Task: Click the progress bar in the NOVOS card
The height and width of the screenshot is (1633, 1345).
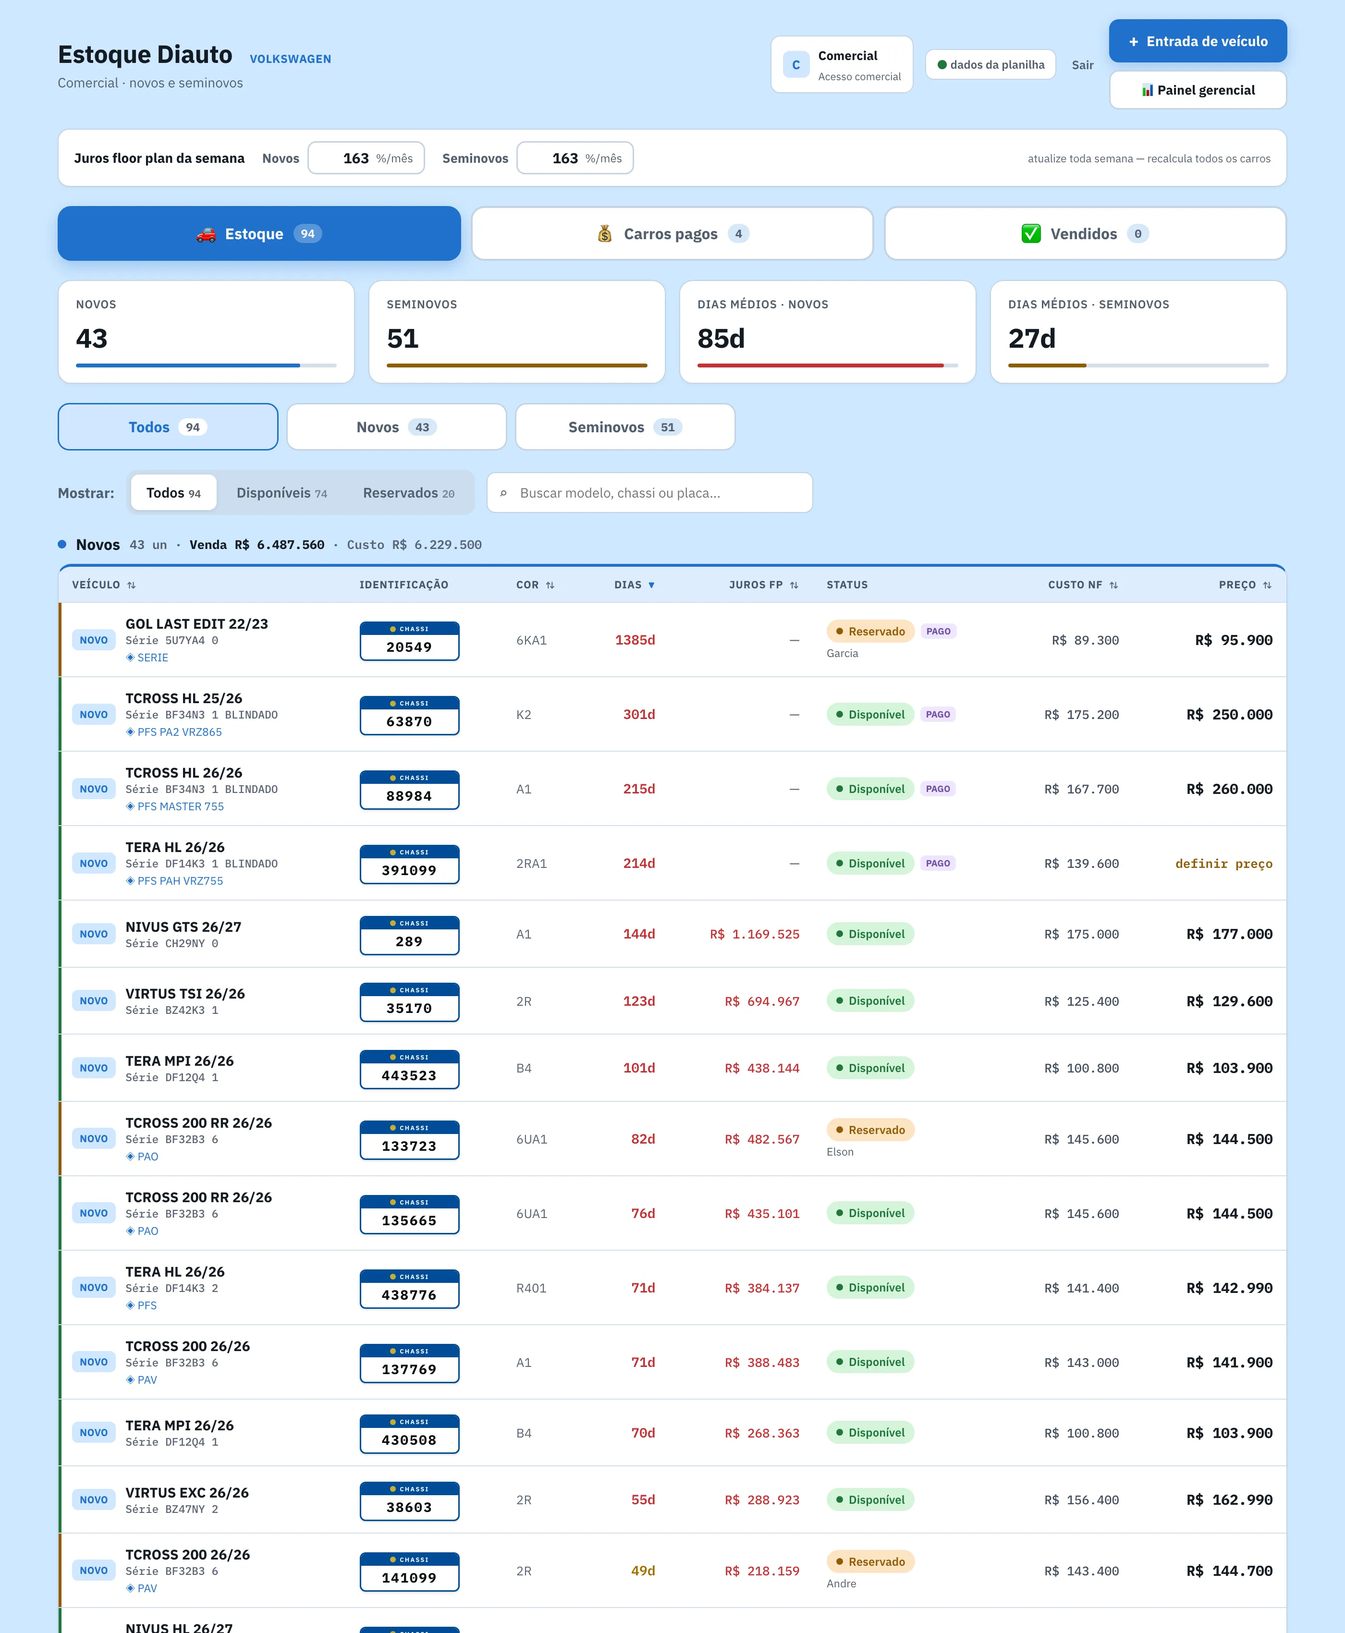Action: click(x=206, y=366)
